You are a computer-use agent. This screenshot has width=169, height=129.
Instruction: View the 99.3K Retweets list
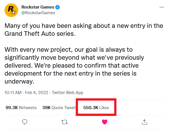pos(21,108)
